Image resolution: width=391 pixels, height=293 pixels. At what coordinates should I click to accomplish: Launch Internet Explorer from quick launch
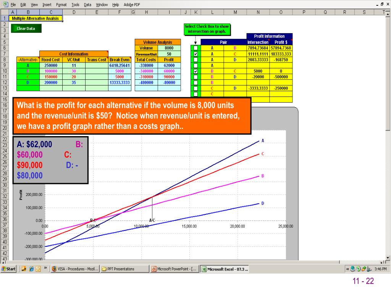pos(31,269)
